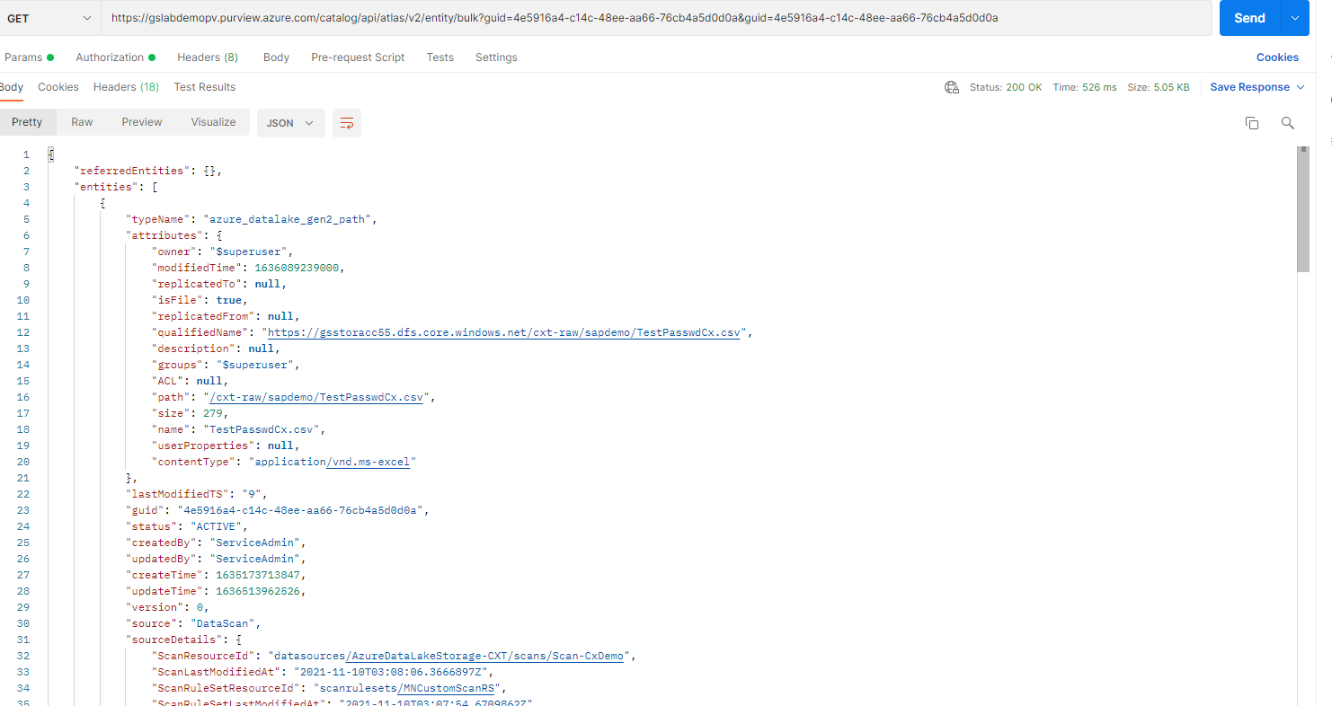The height and width of the screenshot is (706, 1332).
Task: Click the Send button
Action: point(1248,18)
